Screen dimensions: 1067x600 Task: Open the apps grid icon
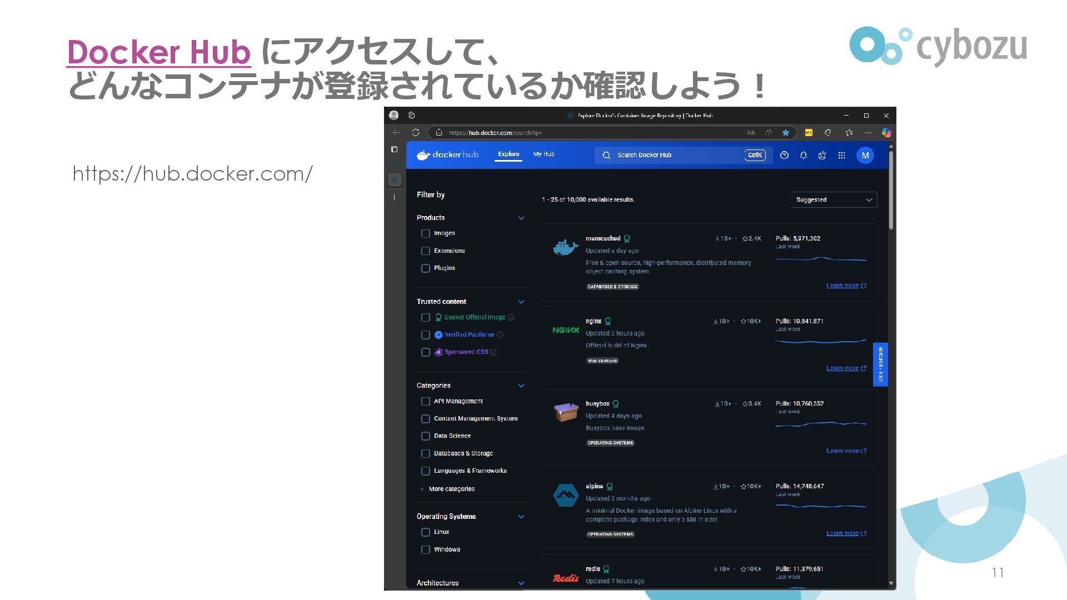pos(842,156)
